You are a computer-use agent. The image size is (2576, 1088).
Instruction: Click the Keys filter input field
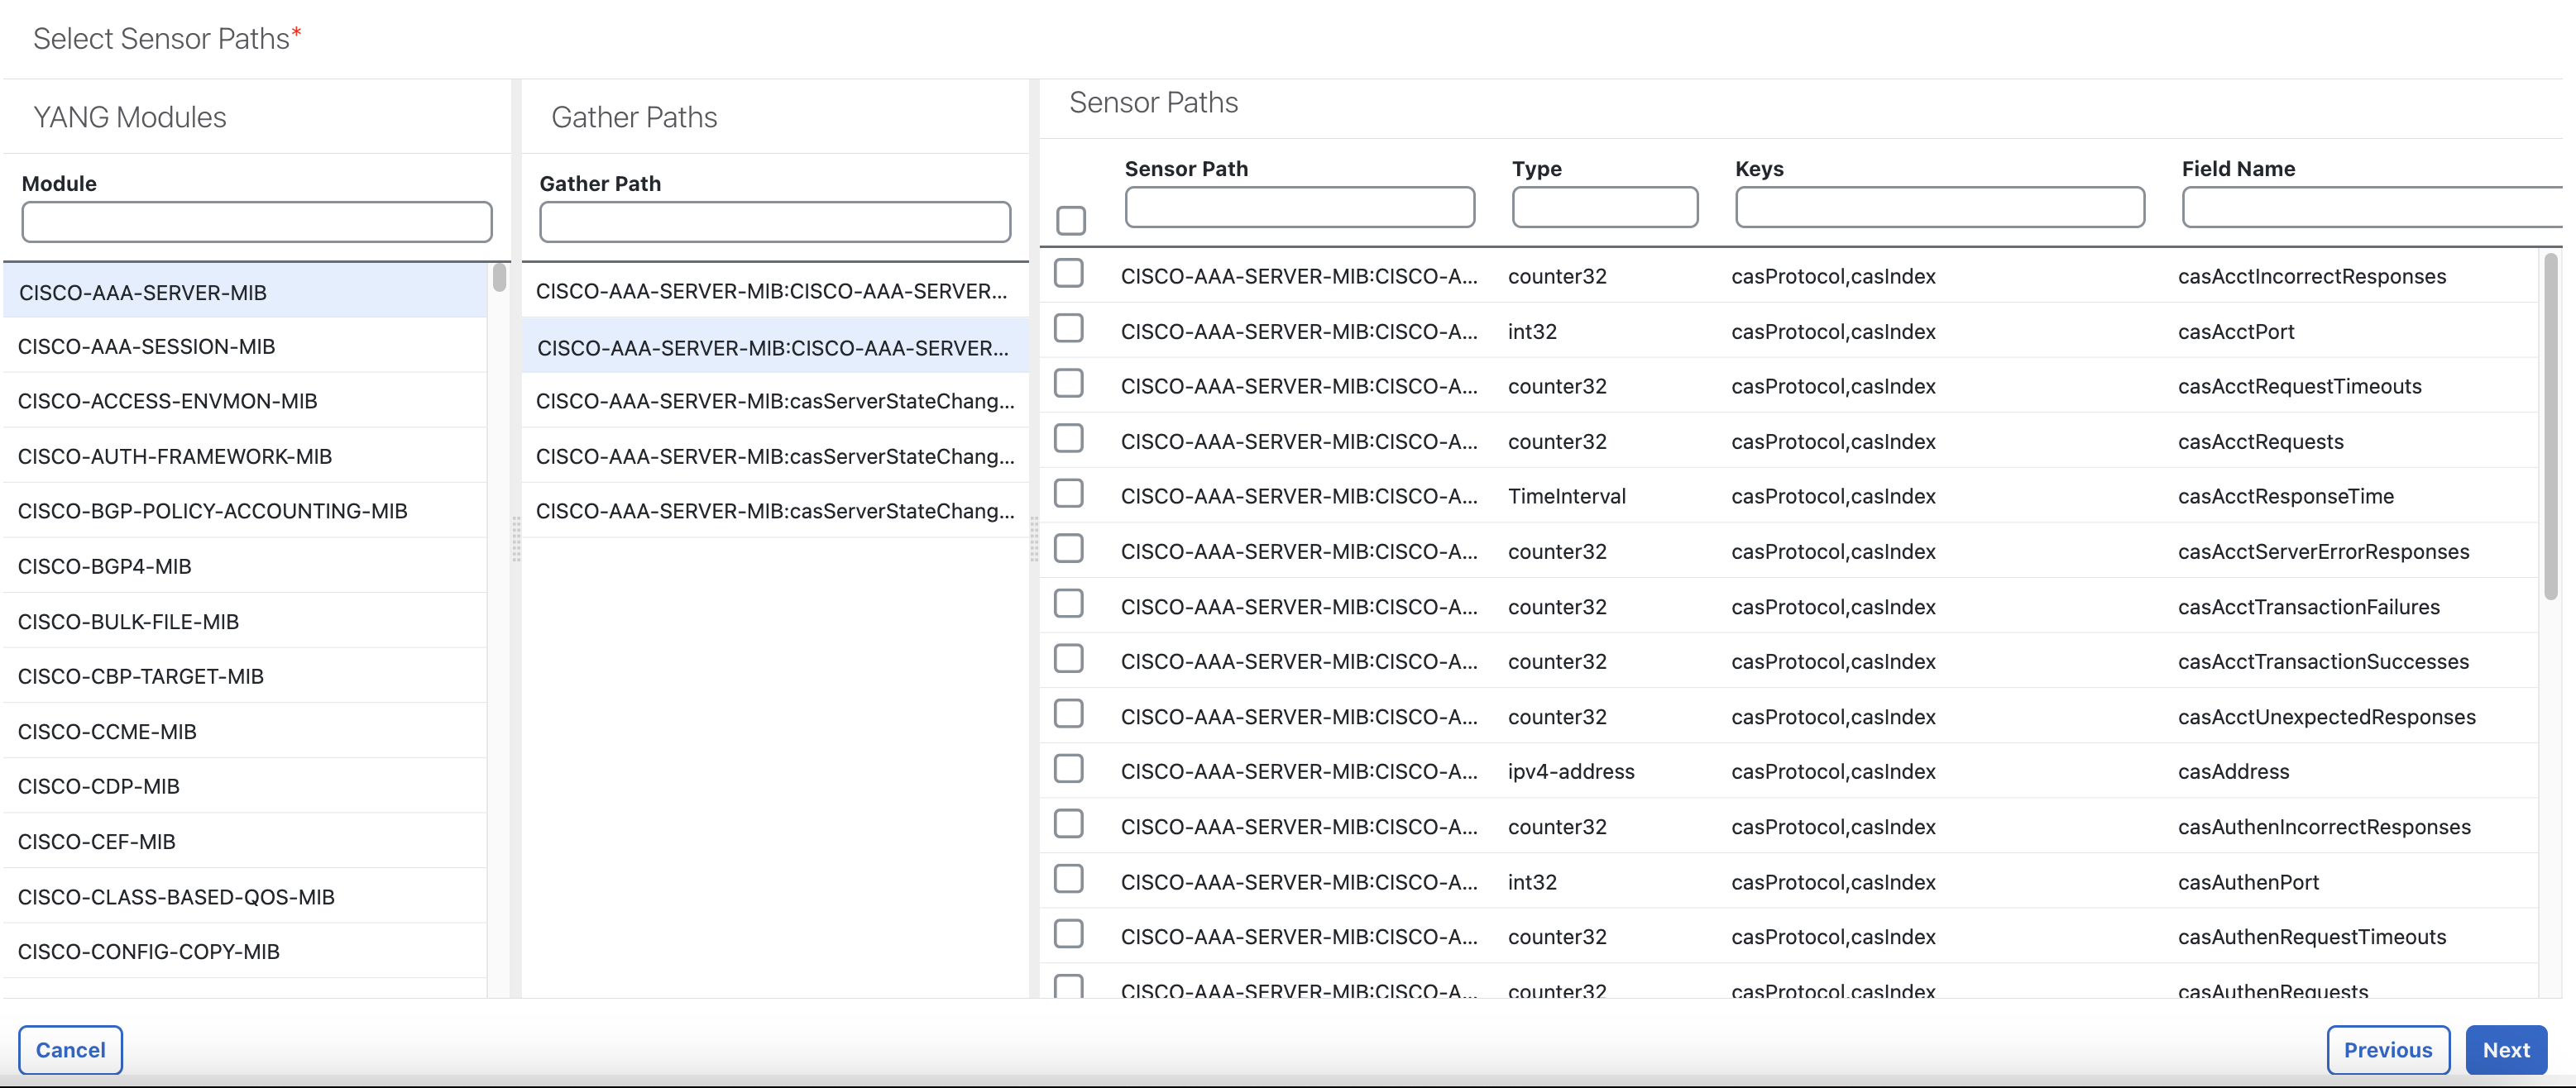(1939, 207)
